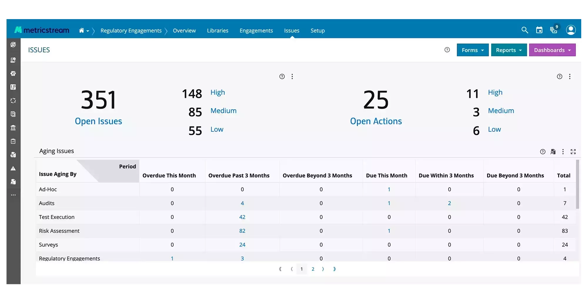The width and height of the screenshot is (588, 303).
Task: Click Test Execution overdue value 42
Action: 242,217
